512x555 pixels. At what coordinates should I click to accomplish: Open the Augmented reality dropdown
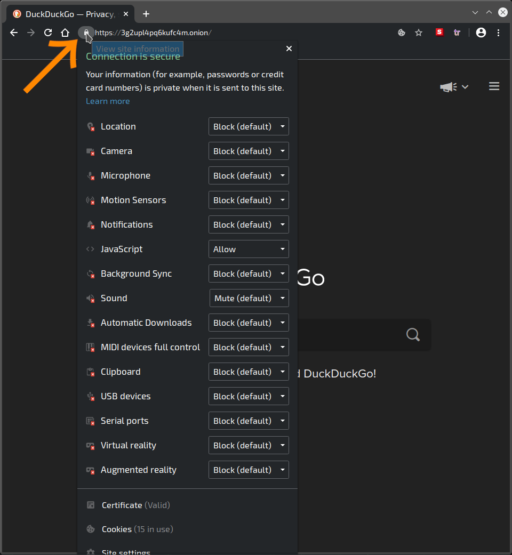[x=249, y=470]
